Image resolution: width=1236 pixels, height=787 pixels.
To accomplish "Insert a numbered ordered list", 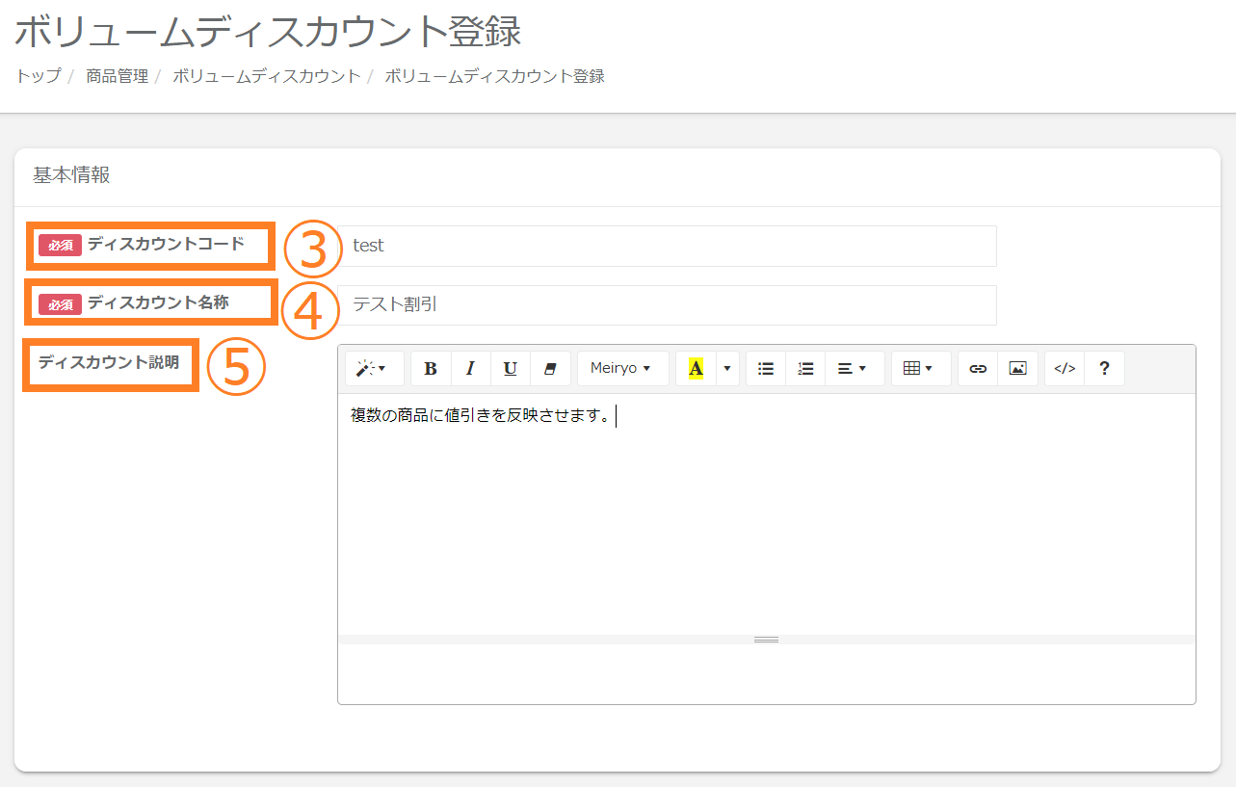I will (x=805, y=369).
